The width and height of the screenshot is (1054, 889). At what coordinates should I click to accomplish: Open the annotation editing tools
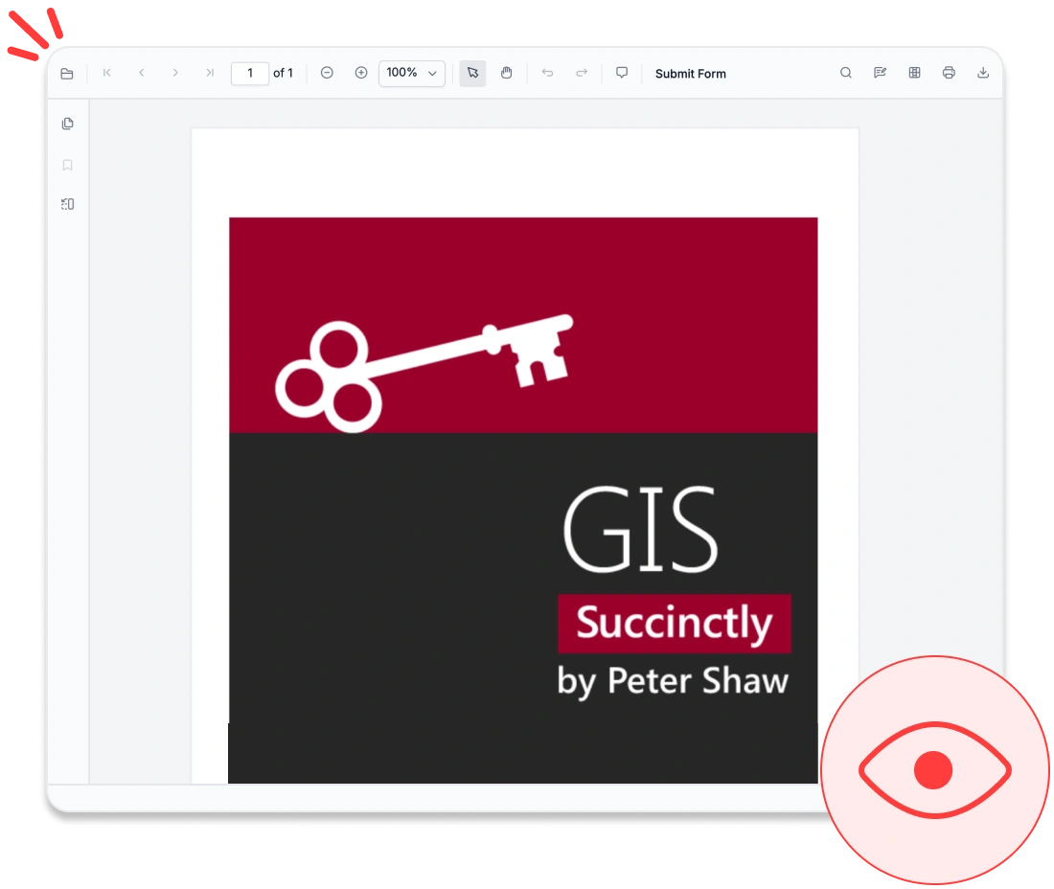[880, 72]
